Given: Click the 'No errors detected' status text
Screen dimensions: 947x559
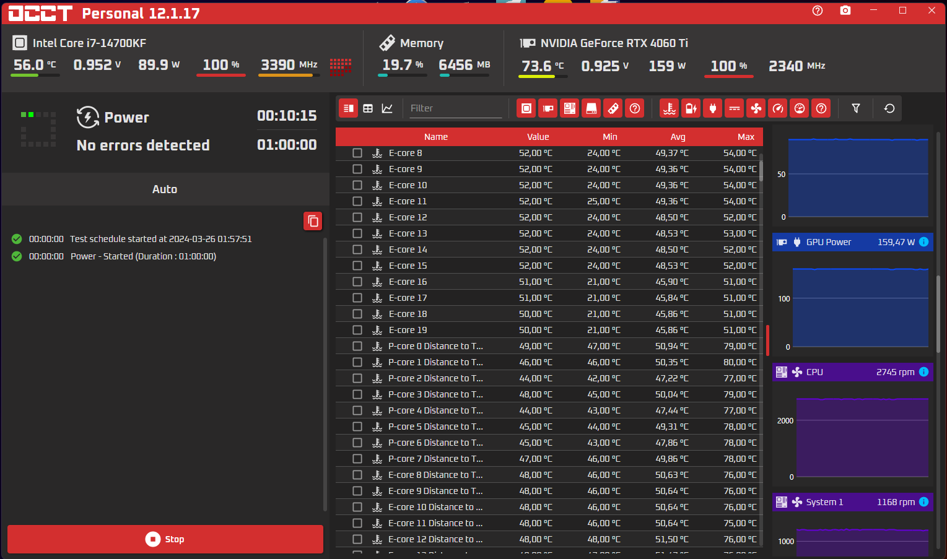Looking at the screenshot, I should pos(143,145).
